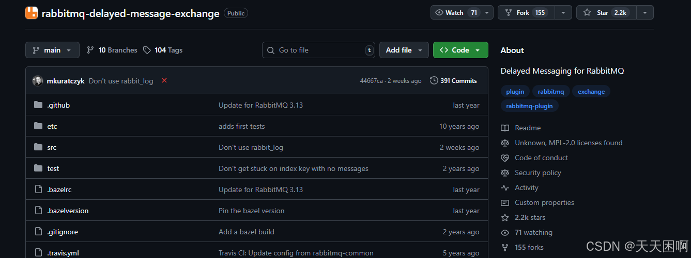View the 71 watching link
The width and height of the screenshot is (691, 258).
pos(527,232)
